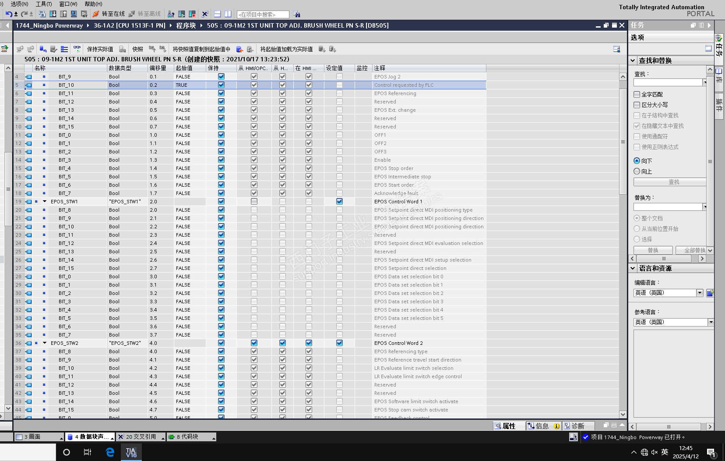Enable 区分大小写 case sensitive checkbox

637,105
